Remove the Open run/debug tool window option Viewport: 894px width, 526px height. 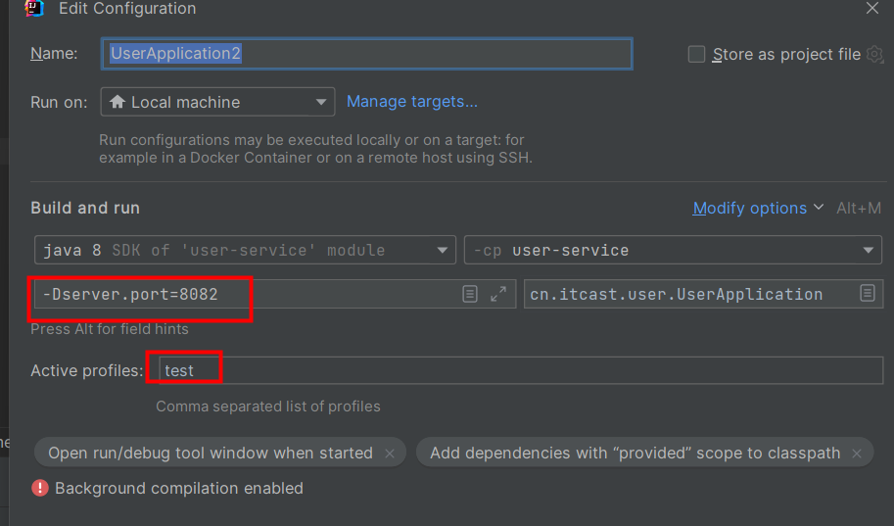(390, 454)
